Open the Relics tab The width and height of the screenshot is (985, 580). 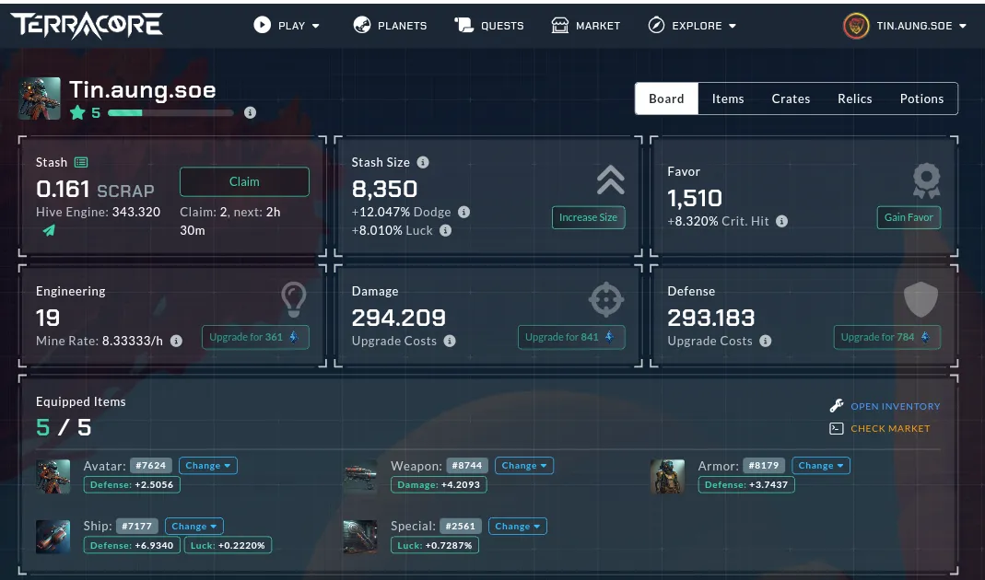pos(854,99)
